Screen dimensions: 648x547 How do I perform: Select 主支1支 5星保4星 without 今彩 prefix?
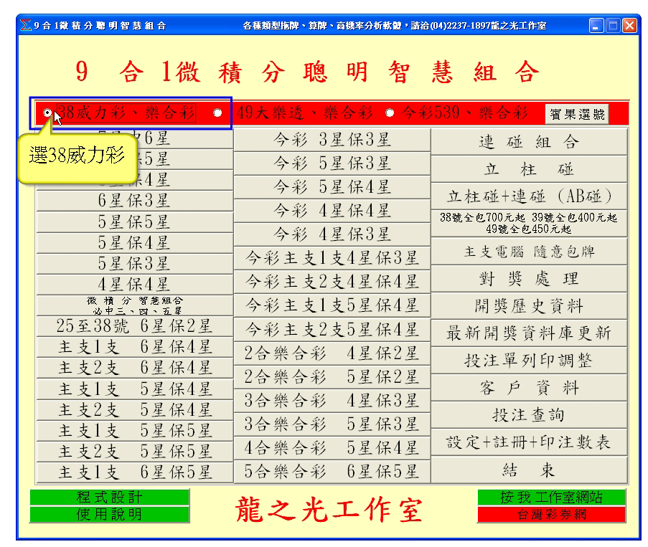tap(135, 389)
